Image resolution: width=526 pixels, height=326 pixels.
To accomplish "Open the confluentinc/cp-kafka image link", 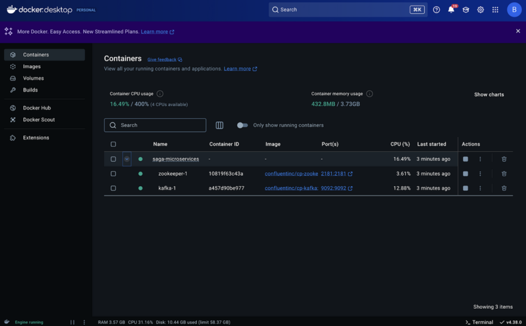I will click(291, 188).
